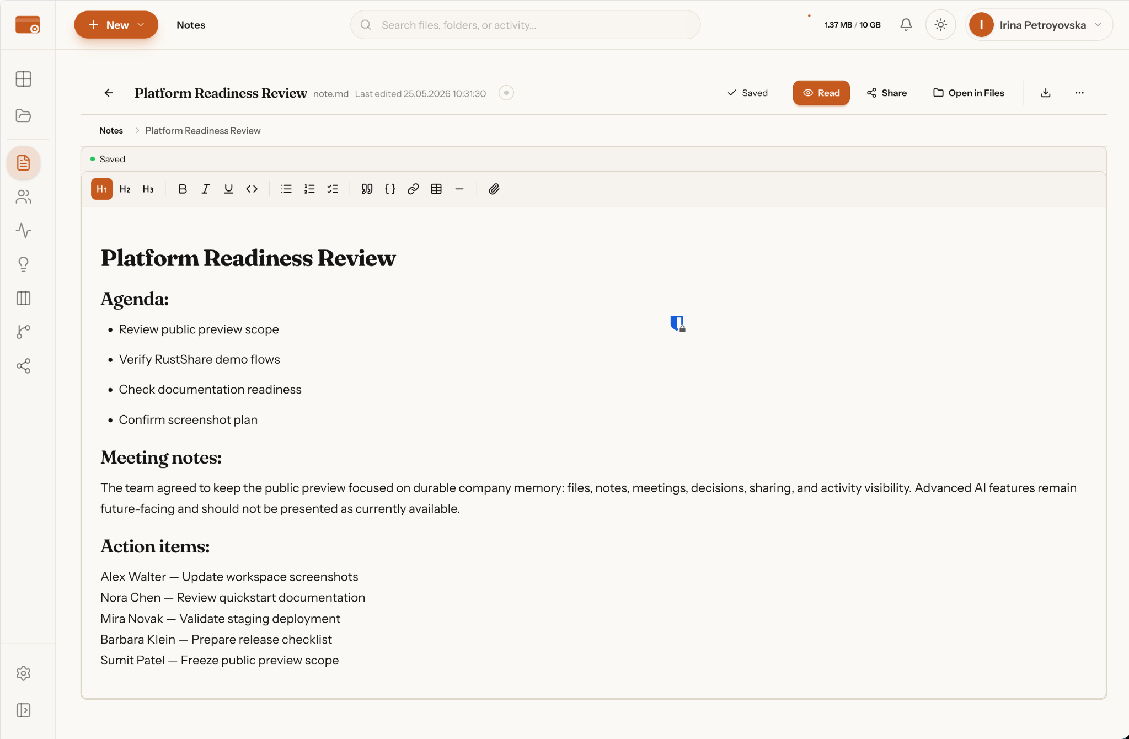This screenshot has width=1129, height=739.
Task: Click the 'Check documentation readiness' bullet
Action: (x=210, y=390)
